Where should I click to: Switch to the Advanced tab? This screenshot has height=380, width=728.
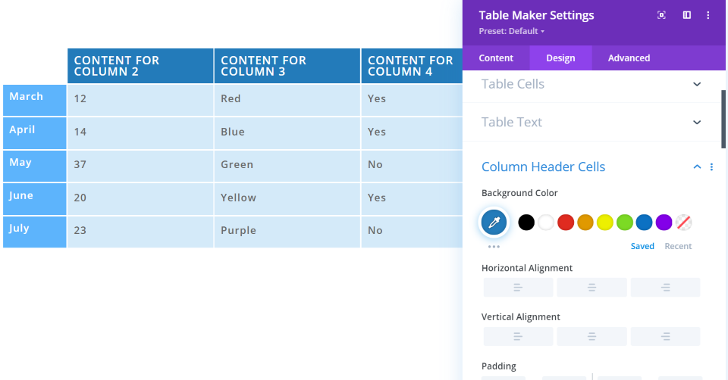[x=629, y=58]
